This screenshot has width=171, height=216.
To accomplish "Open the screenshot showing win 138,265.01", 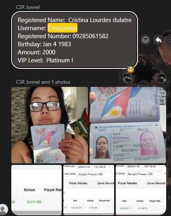I will point(89,190).
